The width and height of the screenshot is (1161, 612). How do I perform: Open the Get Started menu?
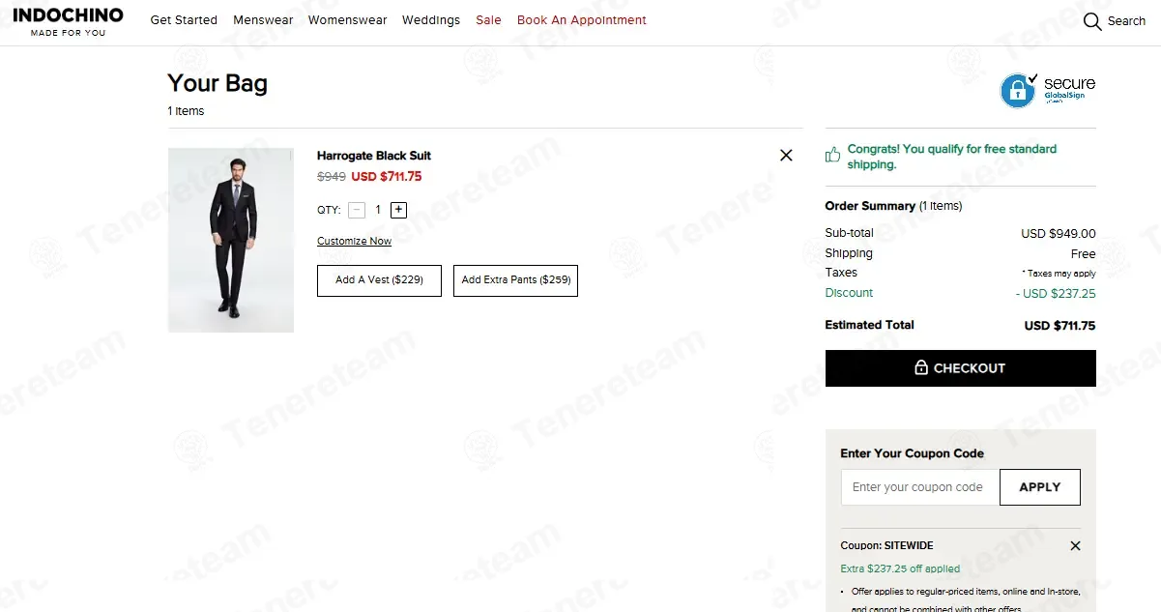(184, 20)
